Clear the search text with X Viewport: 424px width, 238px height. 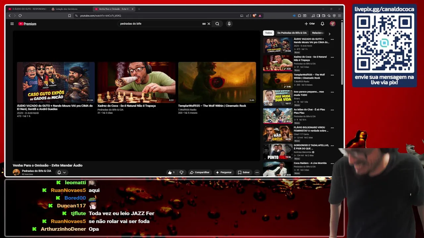209,24
